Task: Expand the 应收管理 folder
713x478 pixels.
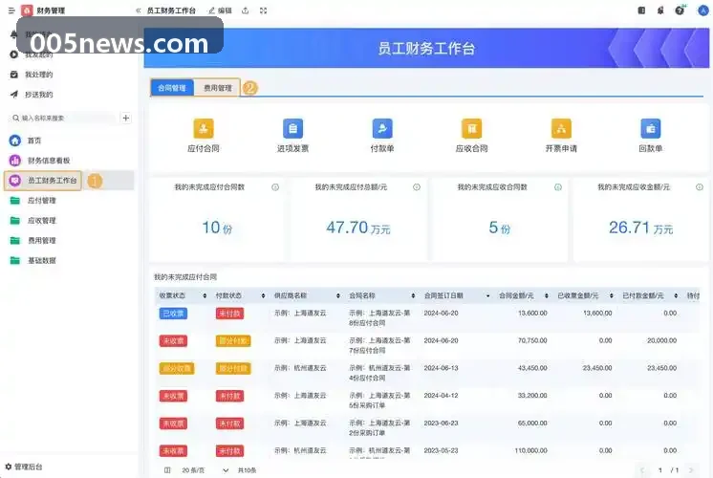Action: pyautogui.click(x=41, y=221)
